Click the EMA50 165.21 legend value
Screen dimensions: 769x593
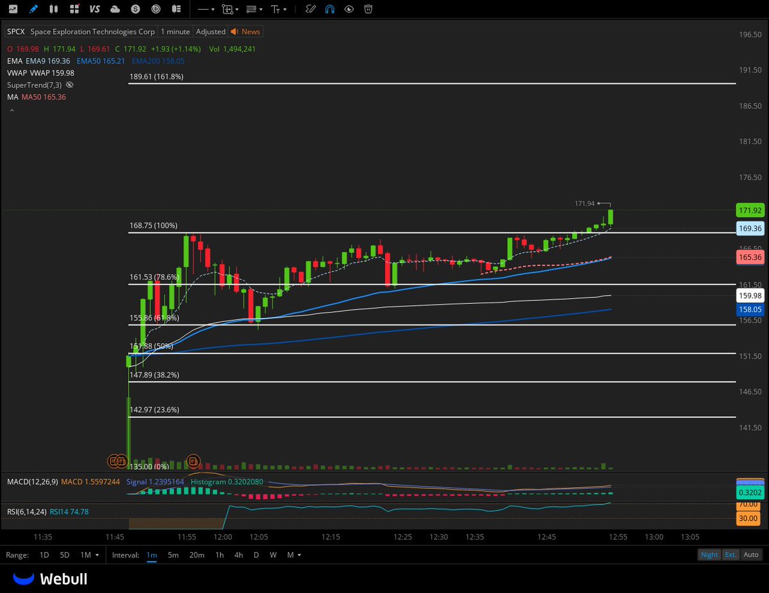(x=101, y=61)
